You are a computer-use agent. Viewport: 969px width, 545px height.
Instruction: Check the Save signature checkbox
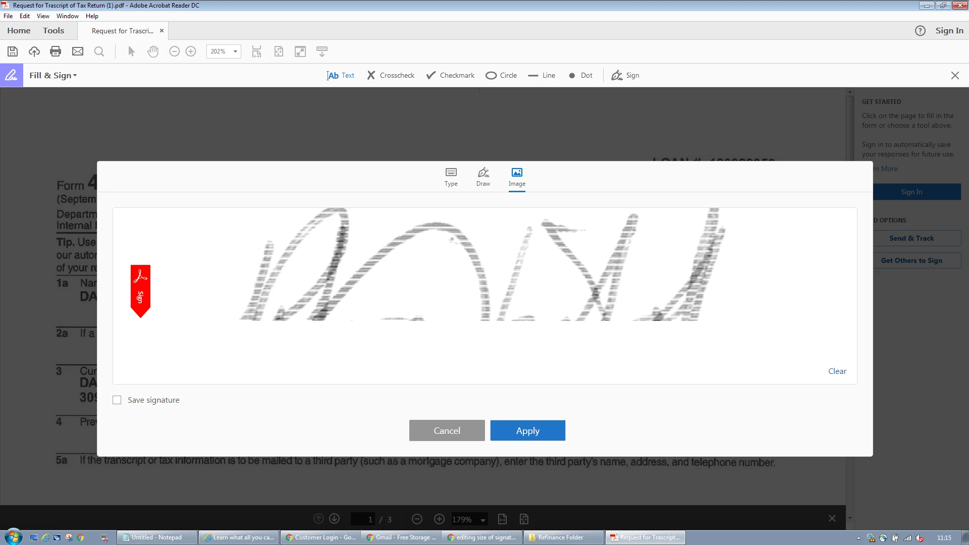pos(117,400)
